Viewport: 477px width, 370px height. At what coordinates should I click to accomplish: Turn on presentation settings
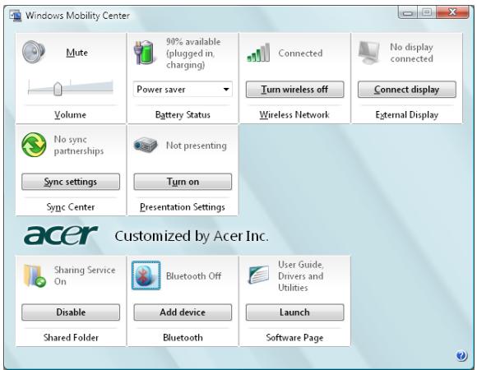pos(183,182)
